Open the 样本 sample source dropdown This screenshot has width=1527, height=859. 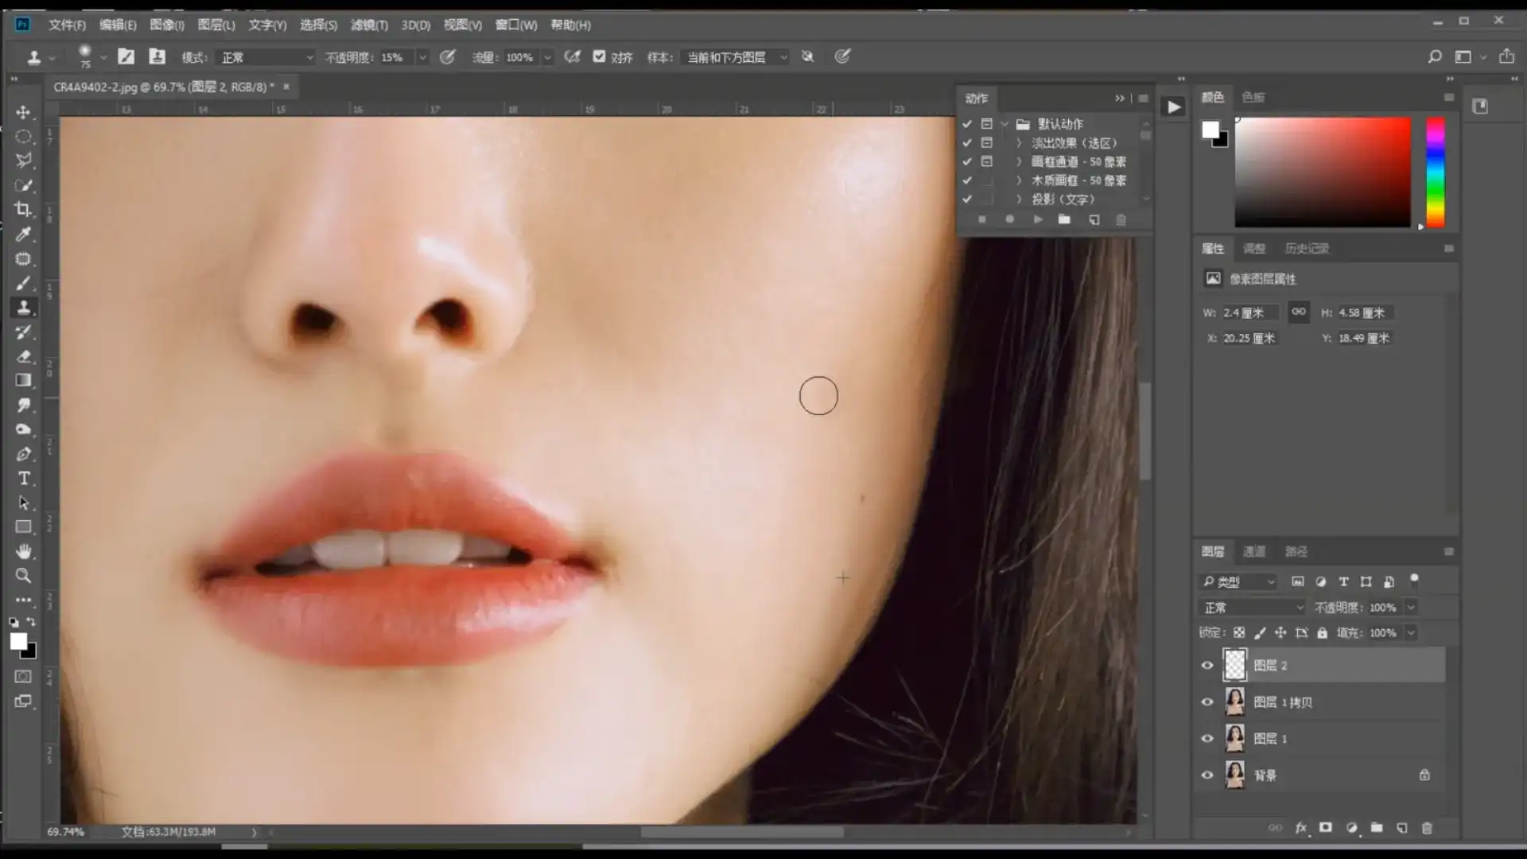pyautogui.click(x=736, y=57)
